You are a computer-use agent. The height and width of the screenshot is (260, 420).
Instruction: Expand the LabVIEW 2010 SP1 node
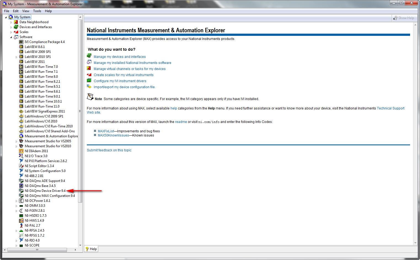click(x=16, y=57)
